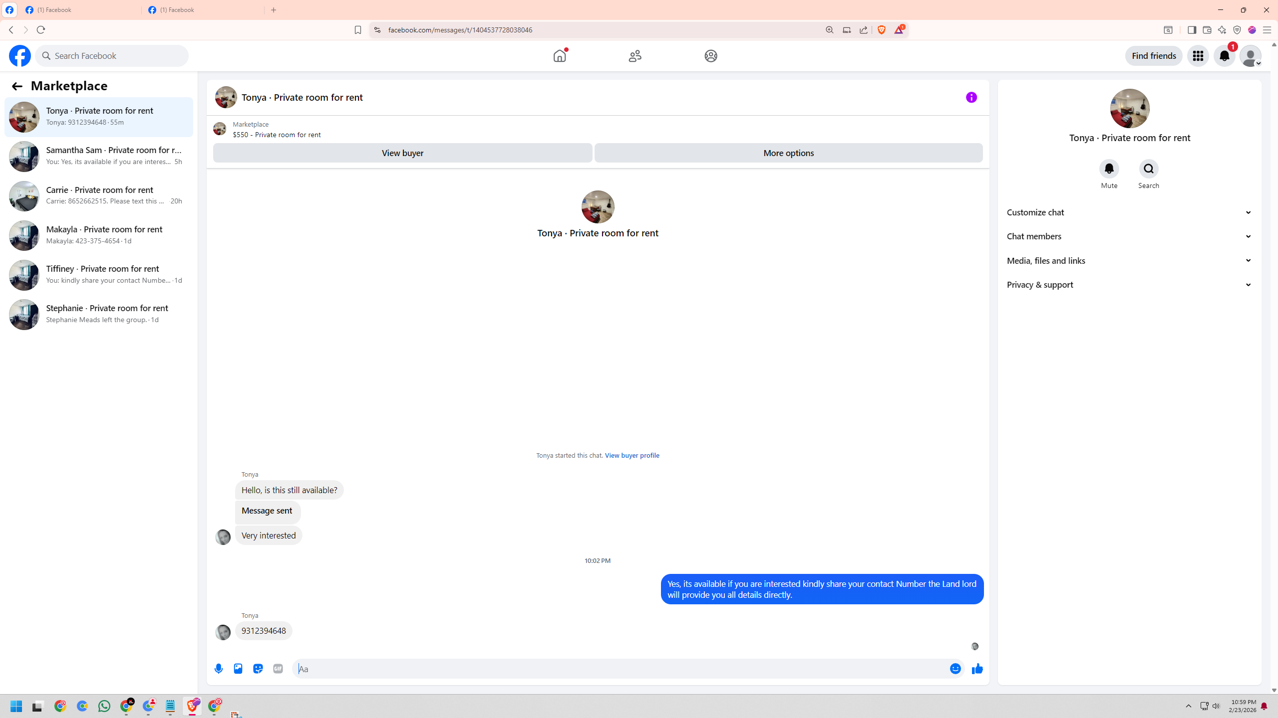Open WhatsApp from the Windows taskbar
The width and height of the screenshot is (1278, 718).
(104, 706)
